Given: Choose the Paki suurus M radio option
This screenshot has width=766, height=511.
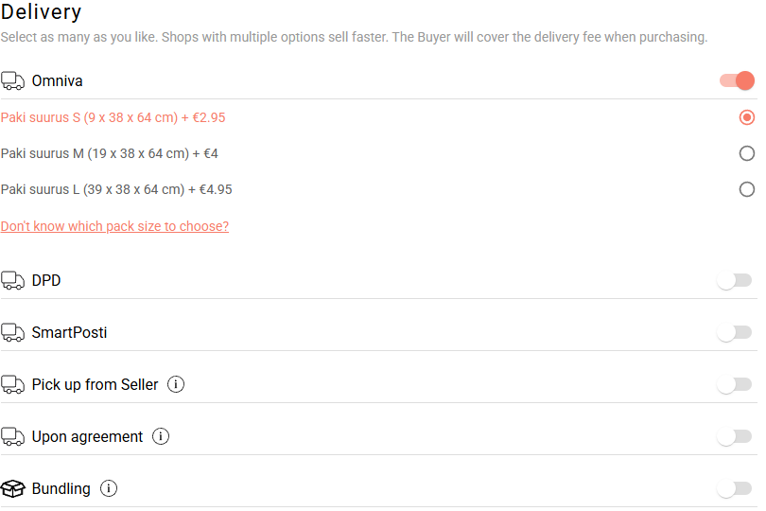Looking at the screenshot, I should [747, 153].
